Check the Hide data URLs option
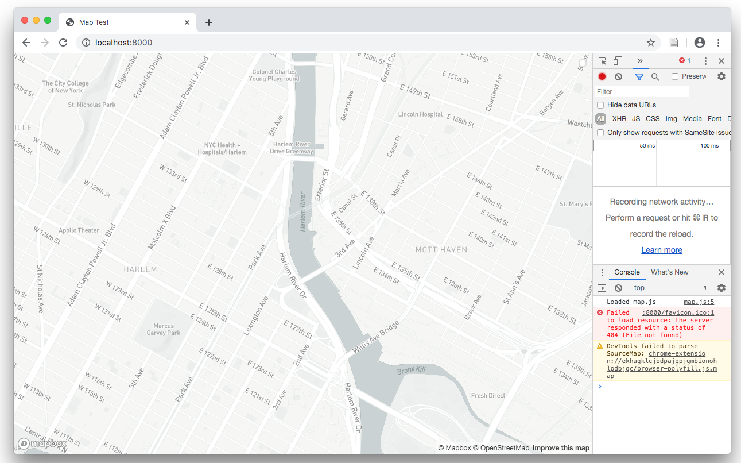The image size is (741, 463). pyautogui.click(x=600, y=105)
